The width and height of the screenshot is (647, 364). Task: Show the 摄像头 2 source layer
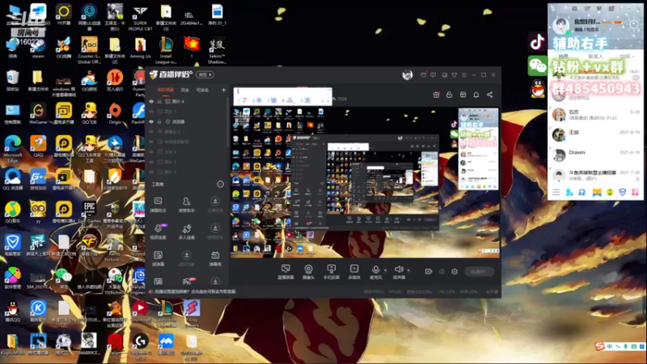coord(151,132)
